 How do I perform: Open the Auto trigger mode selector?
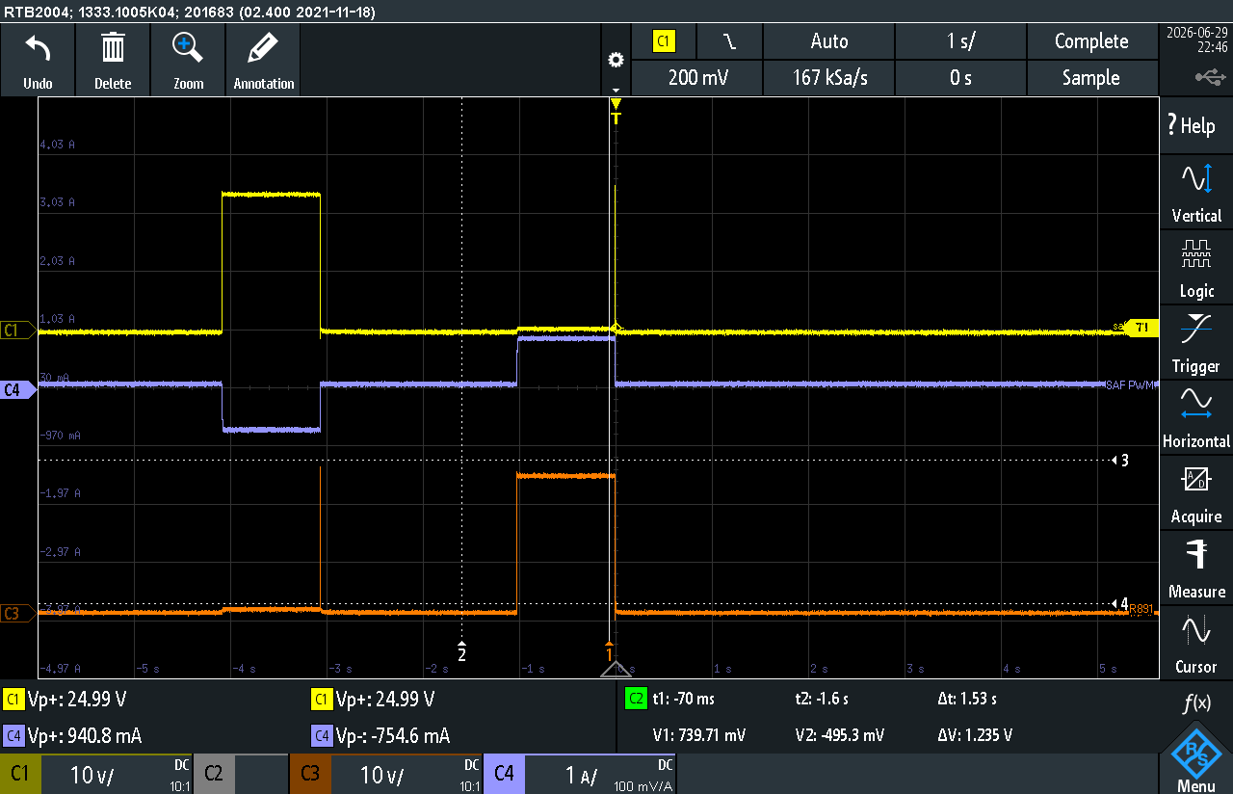829,41
